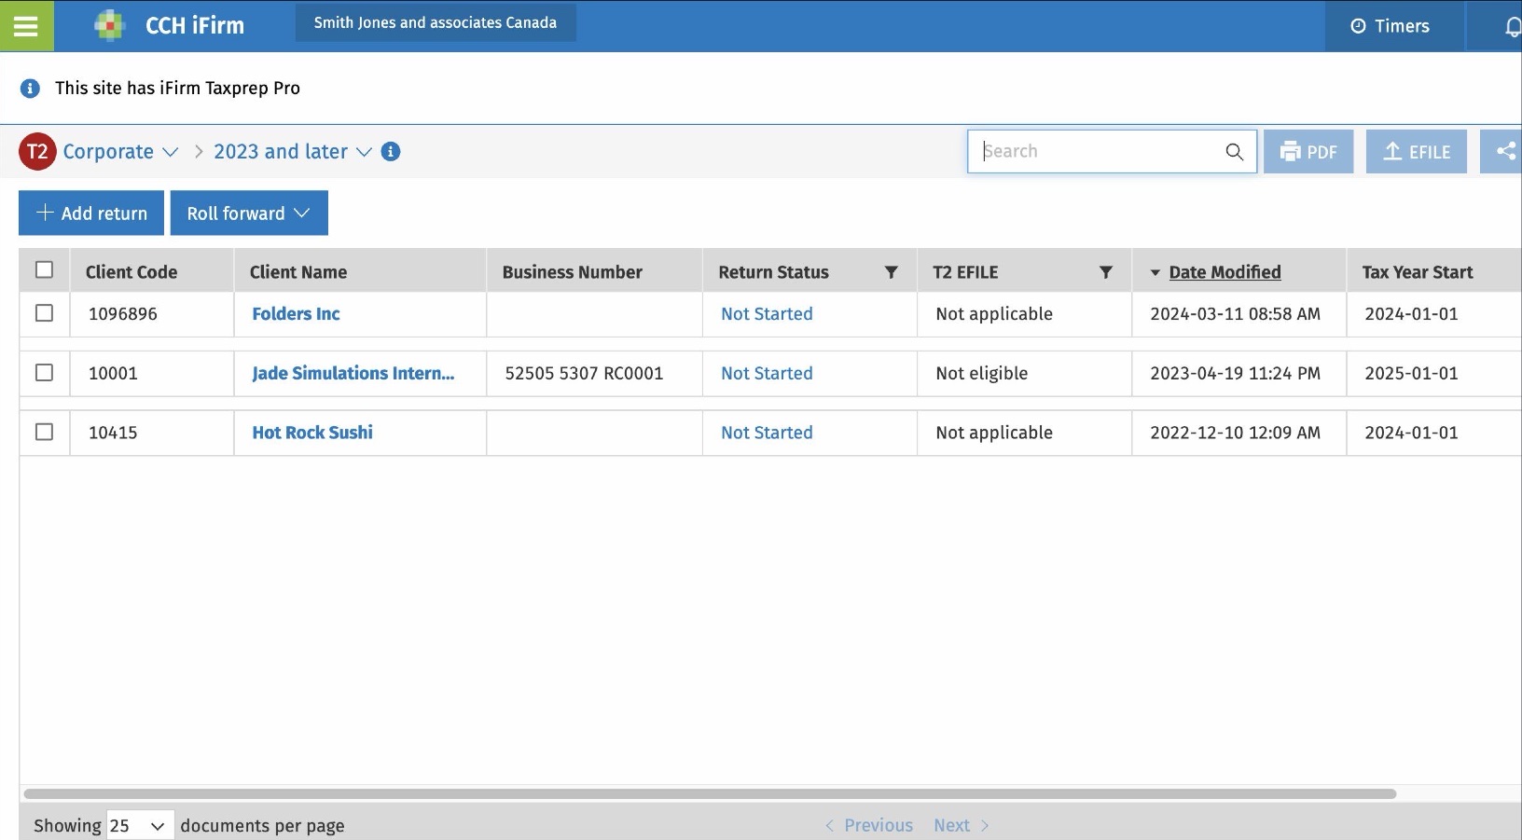The image size is (1522, 840).
Task: Click Not applicable in Hot Rock Sushi row
Action: point(994,433)
